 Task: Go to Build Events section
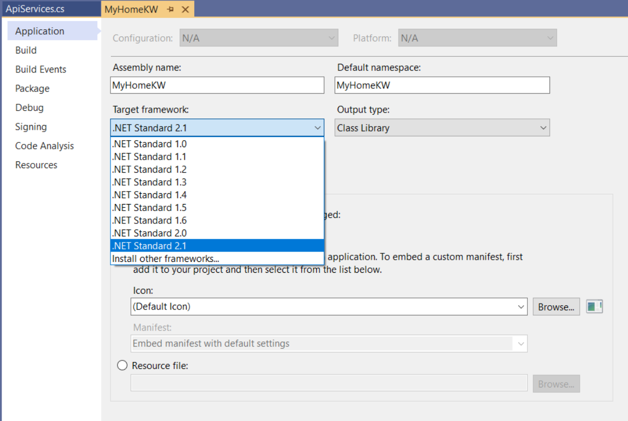(x=41, y=69)
